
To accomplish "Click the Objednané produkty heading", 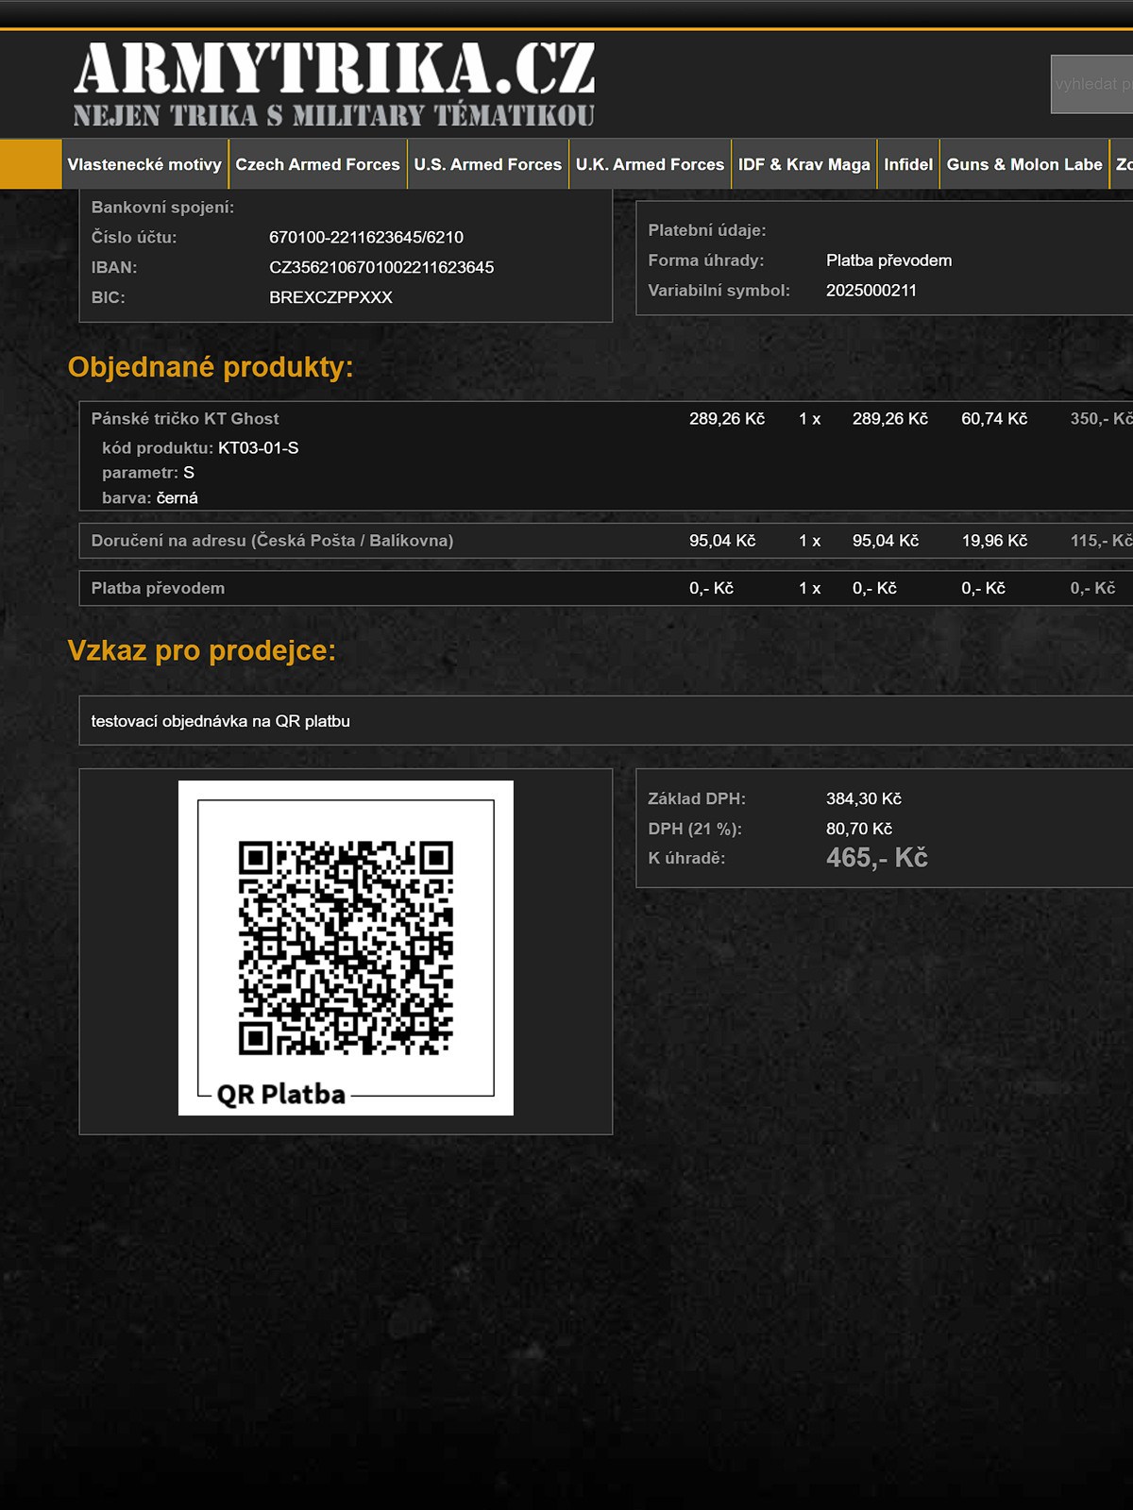I will click(x=211, y=367).
